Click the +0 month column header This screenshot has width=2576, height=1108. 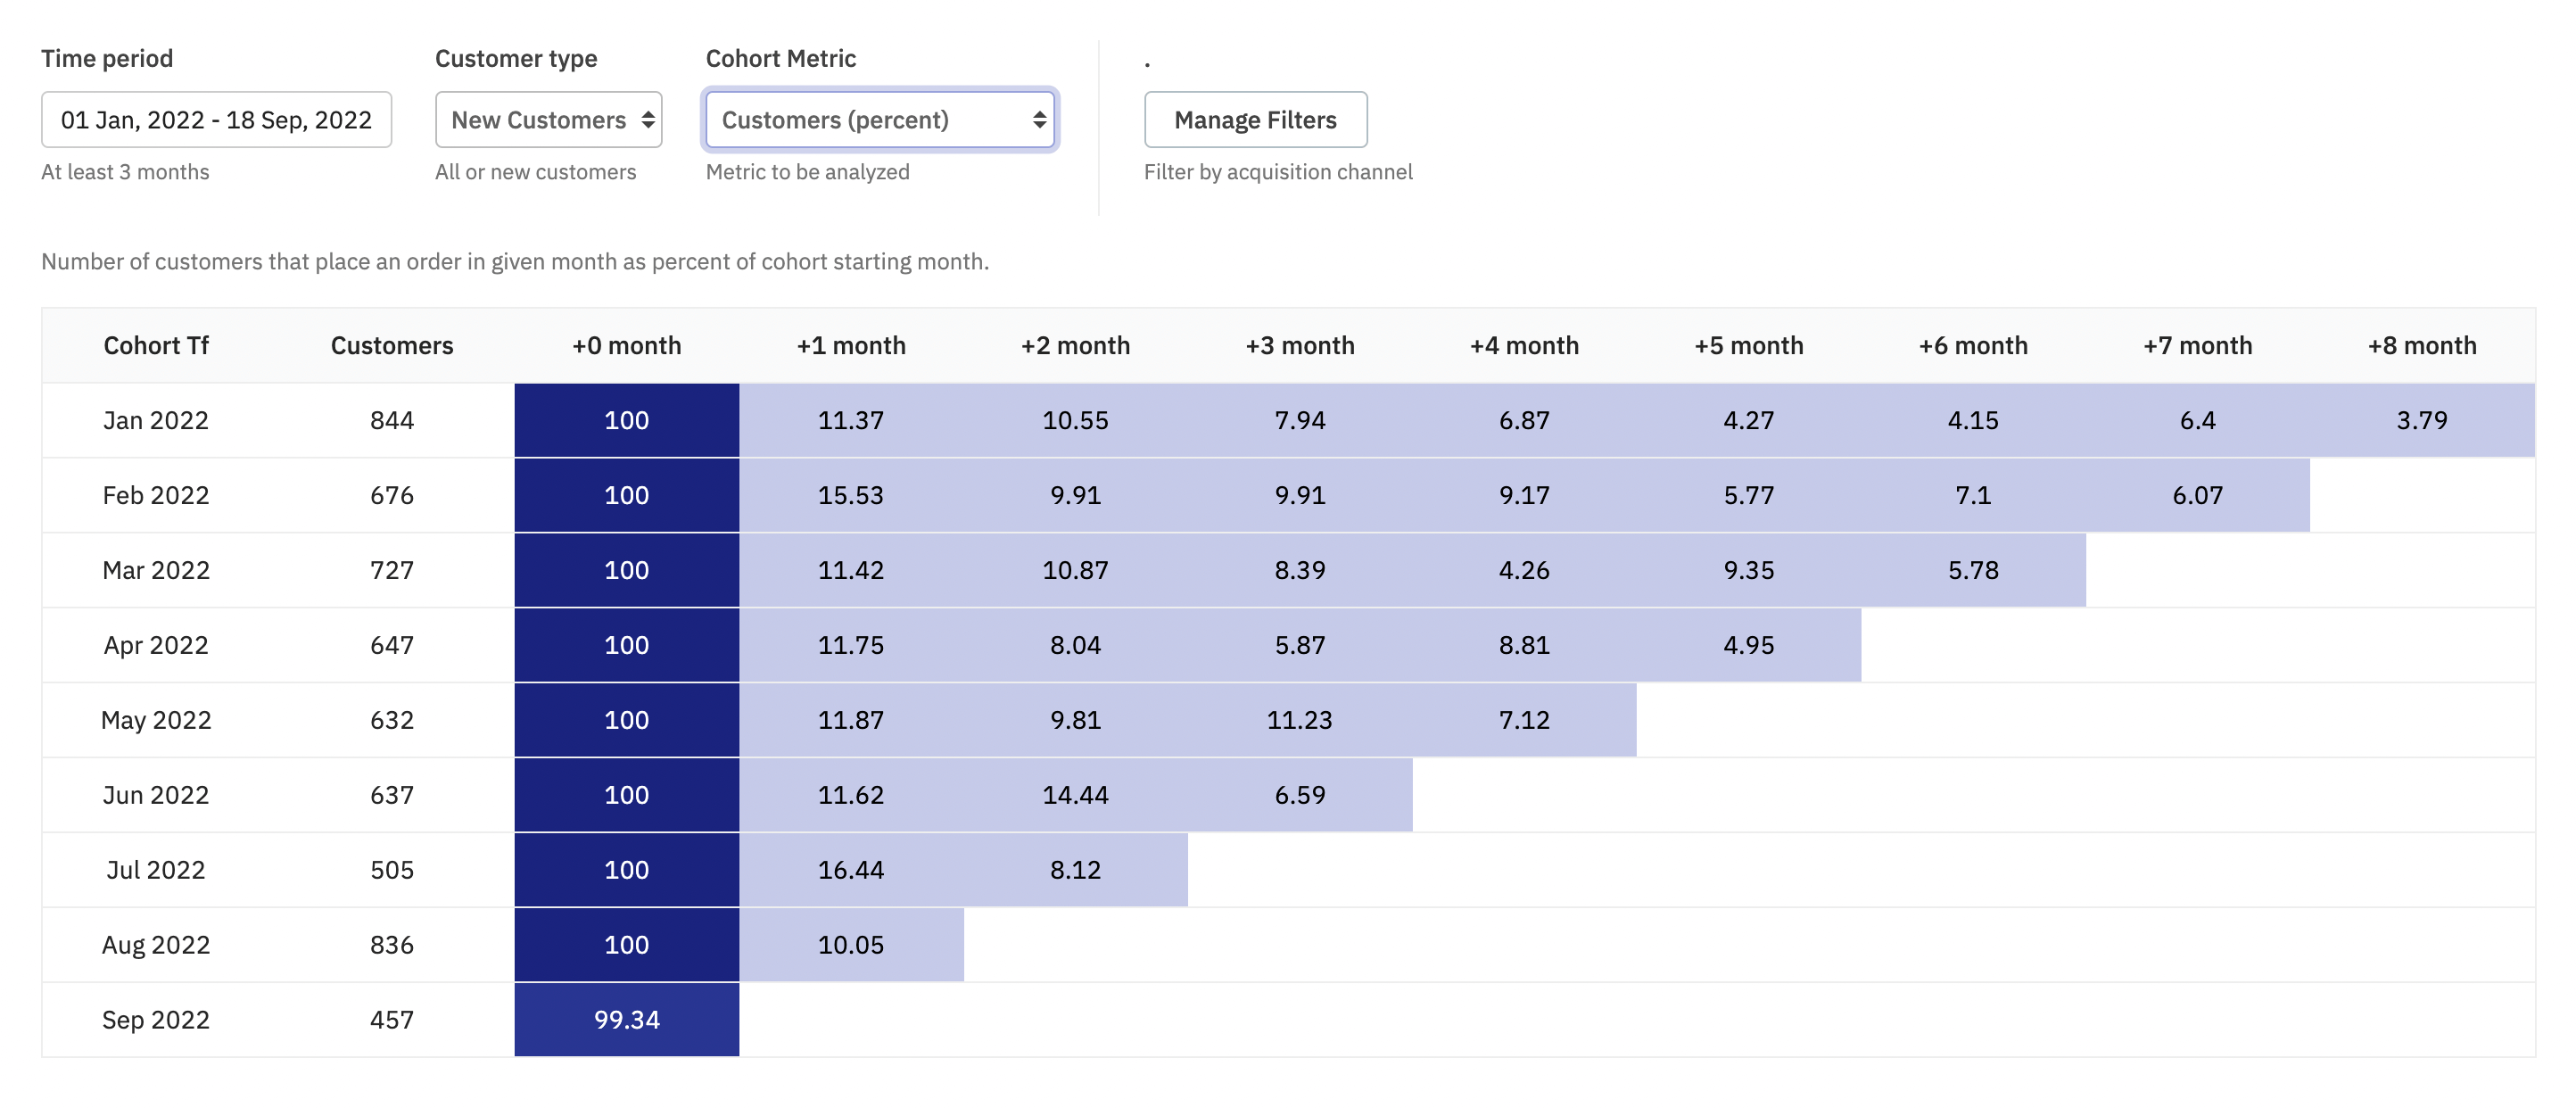(x=627, y=346)
